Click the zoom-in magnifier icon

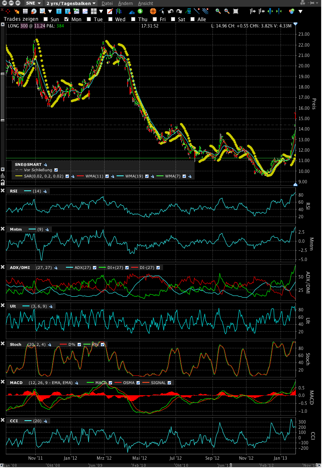pyautogui.click(x=217, y=11)
